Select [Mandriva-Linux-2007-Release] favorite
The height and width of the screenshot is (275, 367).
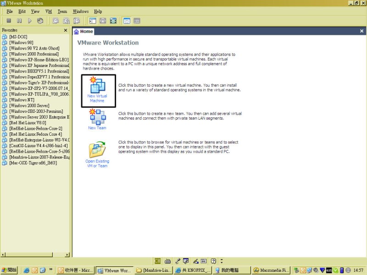[39, 157]
